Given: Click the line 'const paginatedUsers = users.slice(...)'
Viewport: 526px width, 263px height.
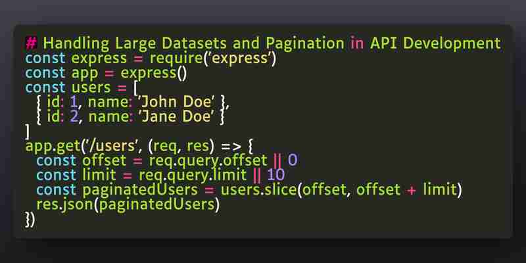Looking at the screenshot, I should (x=249, y=190).
